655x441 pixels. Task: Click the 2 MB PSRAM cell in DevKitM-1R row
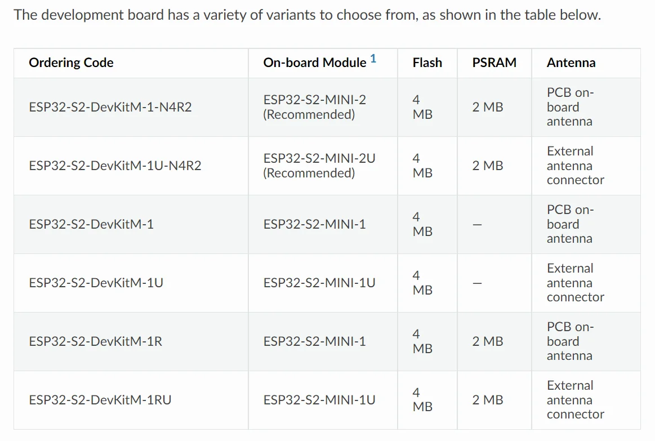pyautogui.click(x=487, y=341)
